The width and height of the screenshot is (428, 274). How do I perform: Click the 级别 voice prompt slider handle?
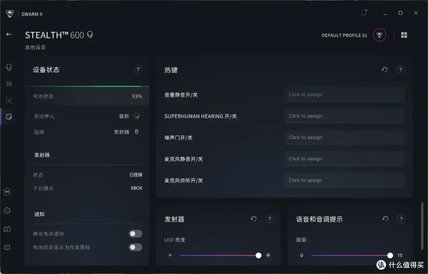click(390, 255)
